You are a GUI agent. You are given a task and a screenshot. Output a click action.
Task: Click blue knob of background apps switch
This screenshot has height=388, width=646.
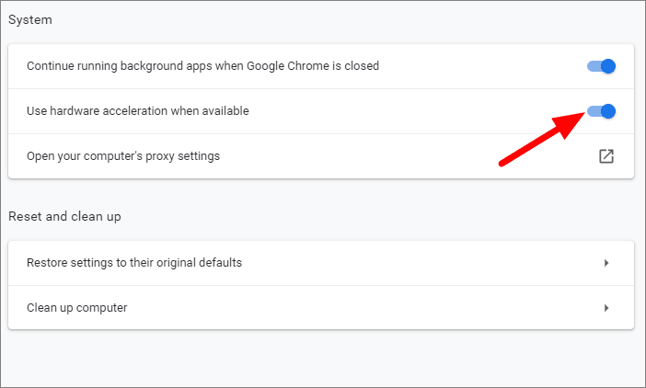coord(608,66)
